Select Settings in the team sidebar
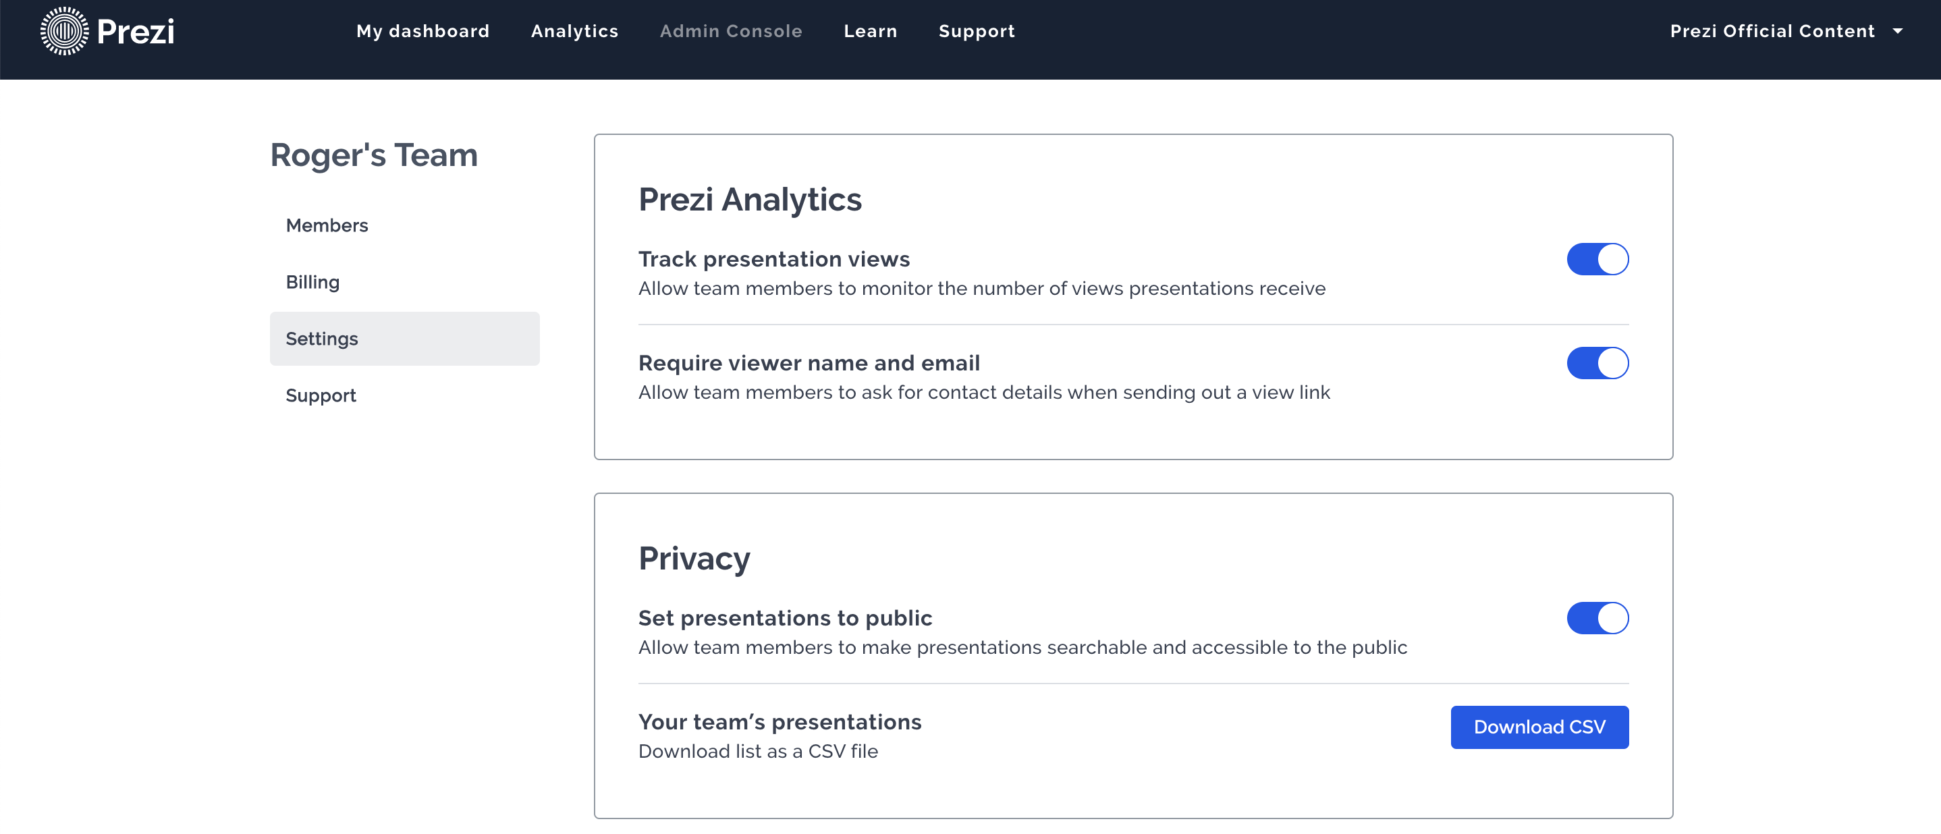Viewport: 1941px width, 834px height. point(322,338)
